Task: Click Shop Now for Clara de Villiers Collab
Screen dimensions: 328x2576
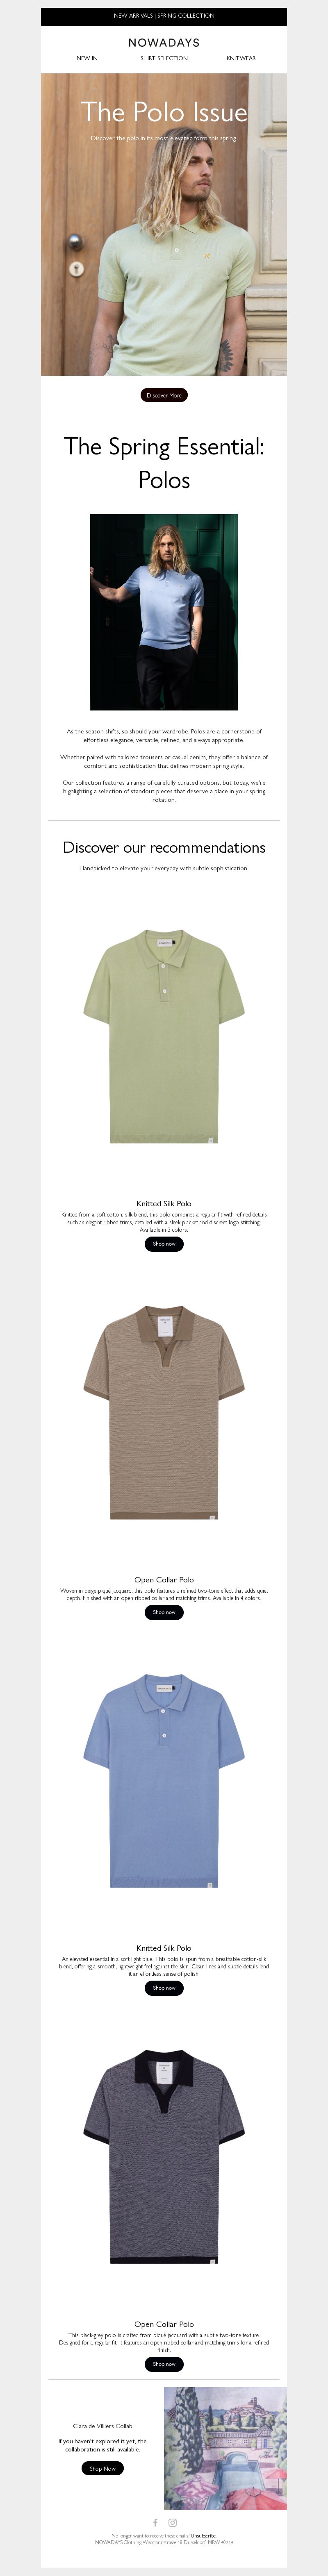Action: coord(102,2468)
